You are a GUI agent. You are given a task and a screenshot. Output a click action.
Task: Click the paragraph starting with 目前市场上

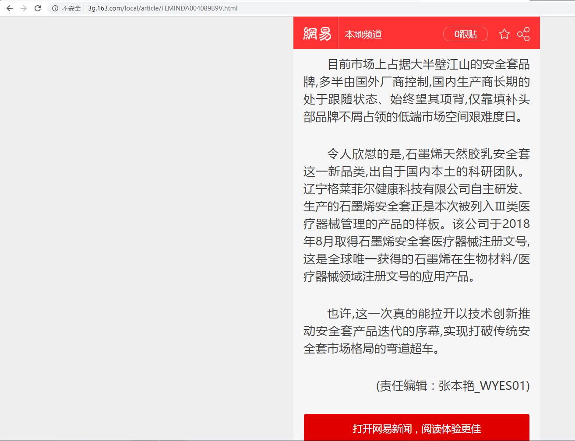pyautogui.click(x=416, y=91)
